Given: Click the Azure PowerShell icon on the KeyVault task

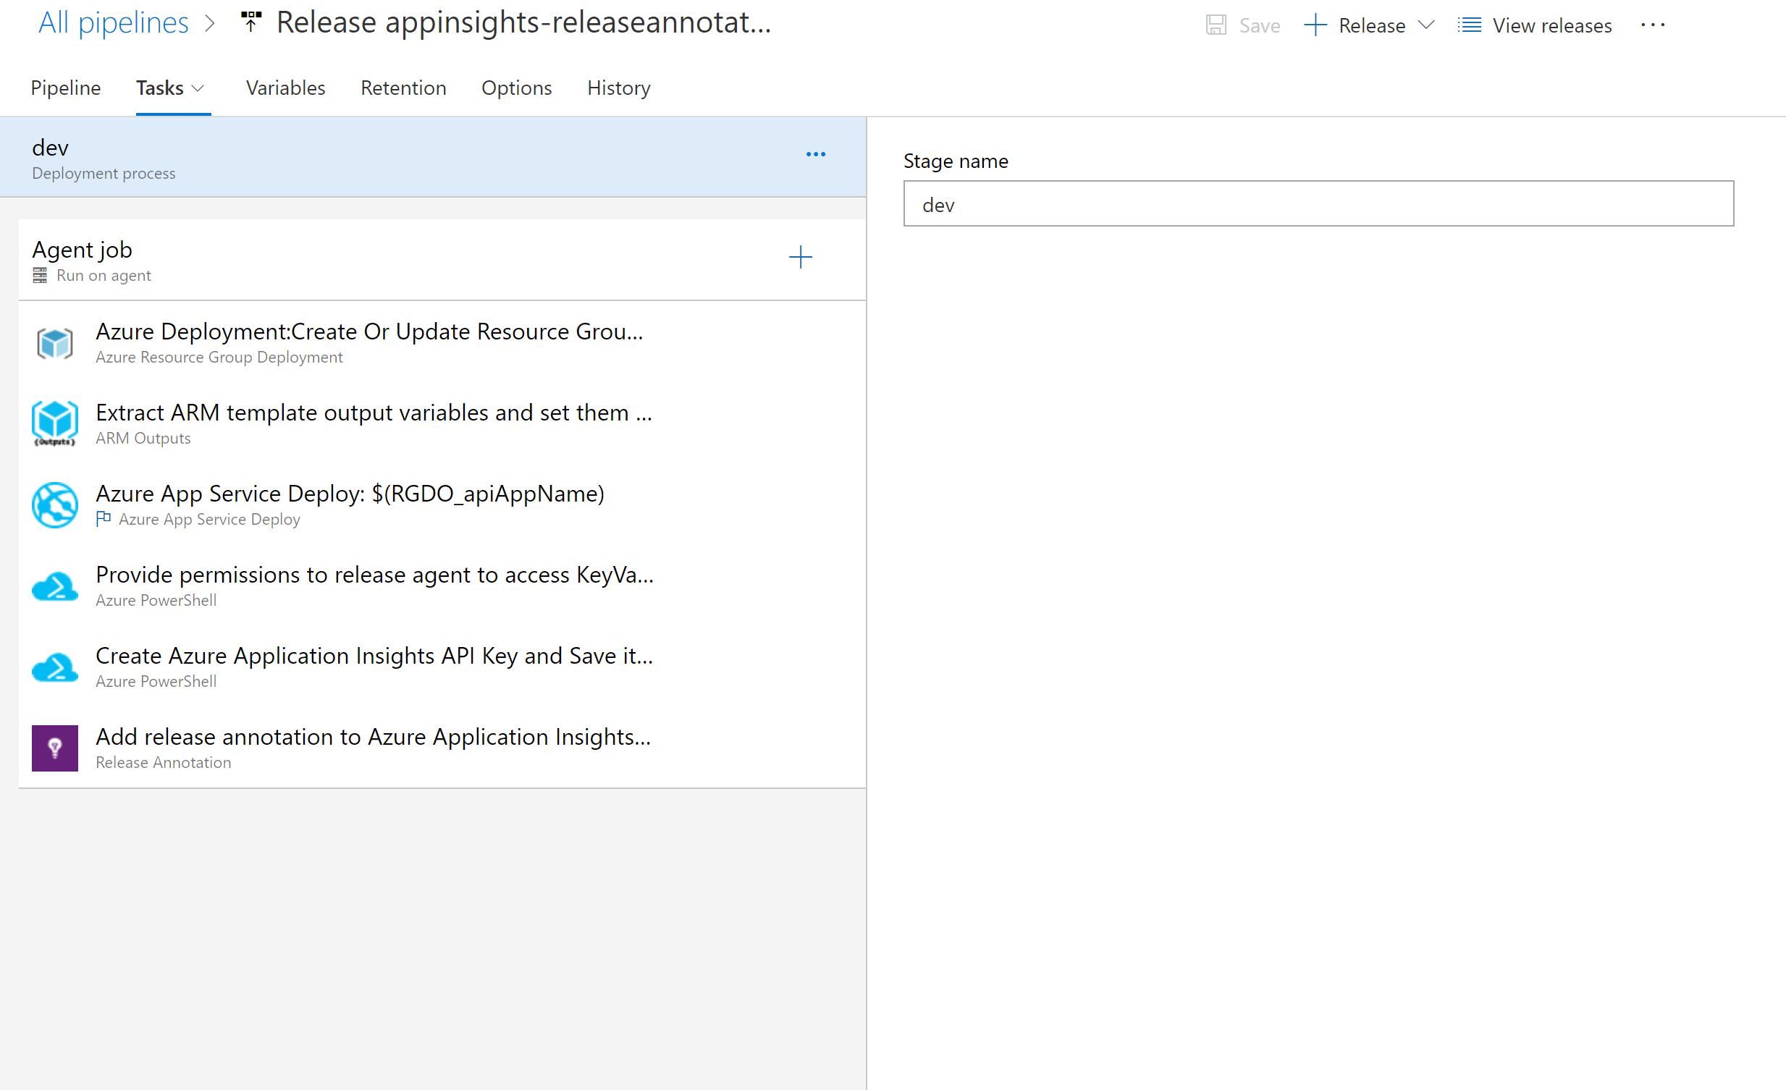Looking at the screenshot, I should 54,586.
